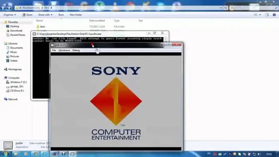Open the File menu in pSX
Image resolution: width=279 pixels, height=157 pixels.
[54, 50]
